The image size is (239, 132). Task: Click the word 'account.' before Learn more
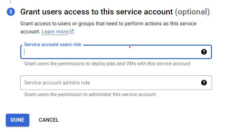tap(30, 31)
